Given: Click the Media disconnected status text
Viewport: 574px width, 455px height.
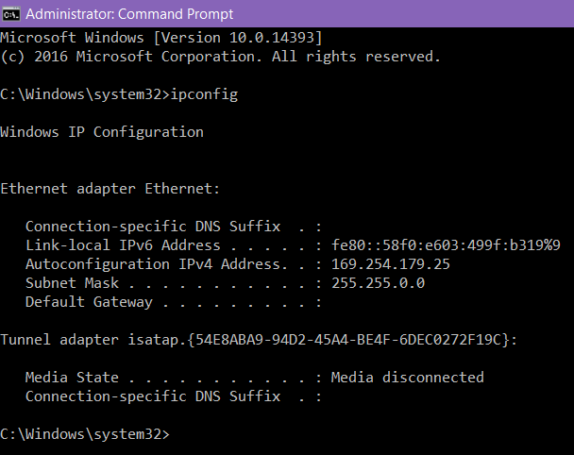Looking at the screenshot, I should [408, 378].
